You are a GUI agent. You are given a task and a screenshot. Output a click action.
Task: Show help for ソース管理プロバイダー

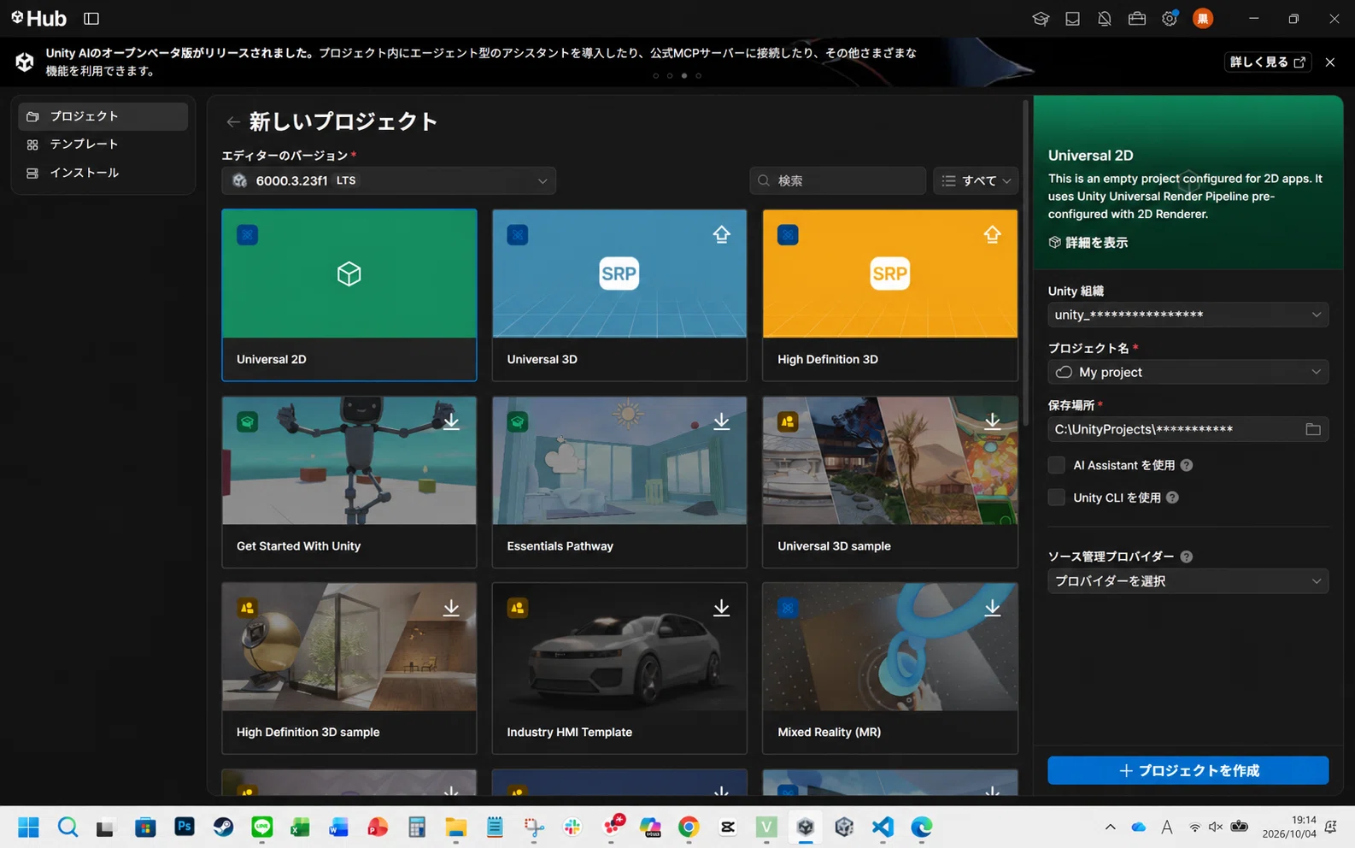1187,556
